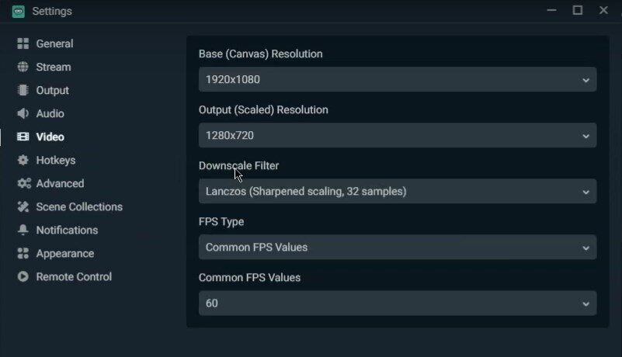Select the Video settings tab
622x357 pixels.
(x=50, y=137)
